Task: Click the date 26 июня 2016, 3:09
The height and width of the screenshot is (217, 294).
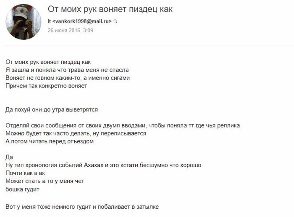Action: tap(70, 30)
